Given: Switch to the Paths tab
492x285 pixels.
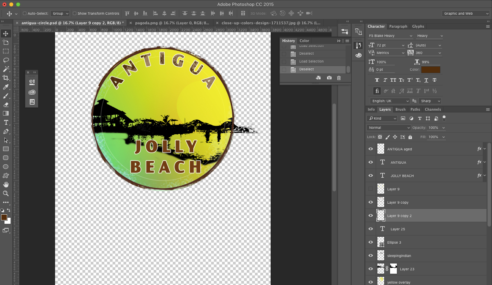Looking at the screenshot, I should [415, 109].
